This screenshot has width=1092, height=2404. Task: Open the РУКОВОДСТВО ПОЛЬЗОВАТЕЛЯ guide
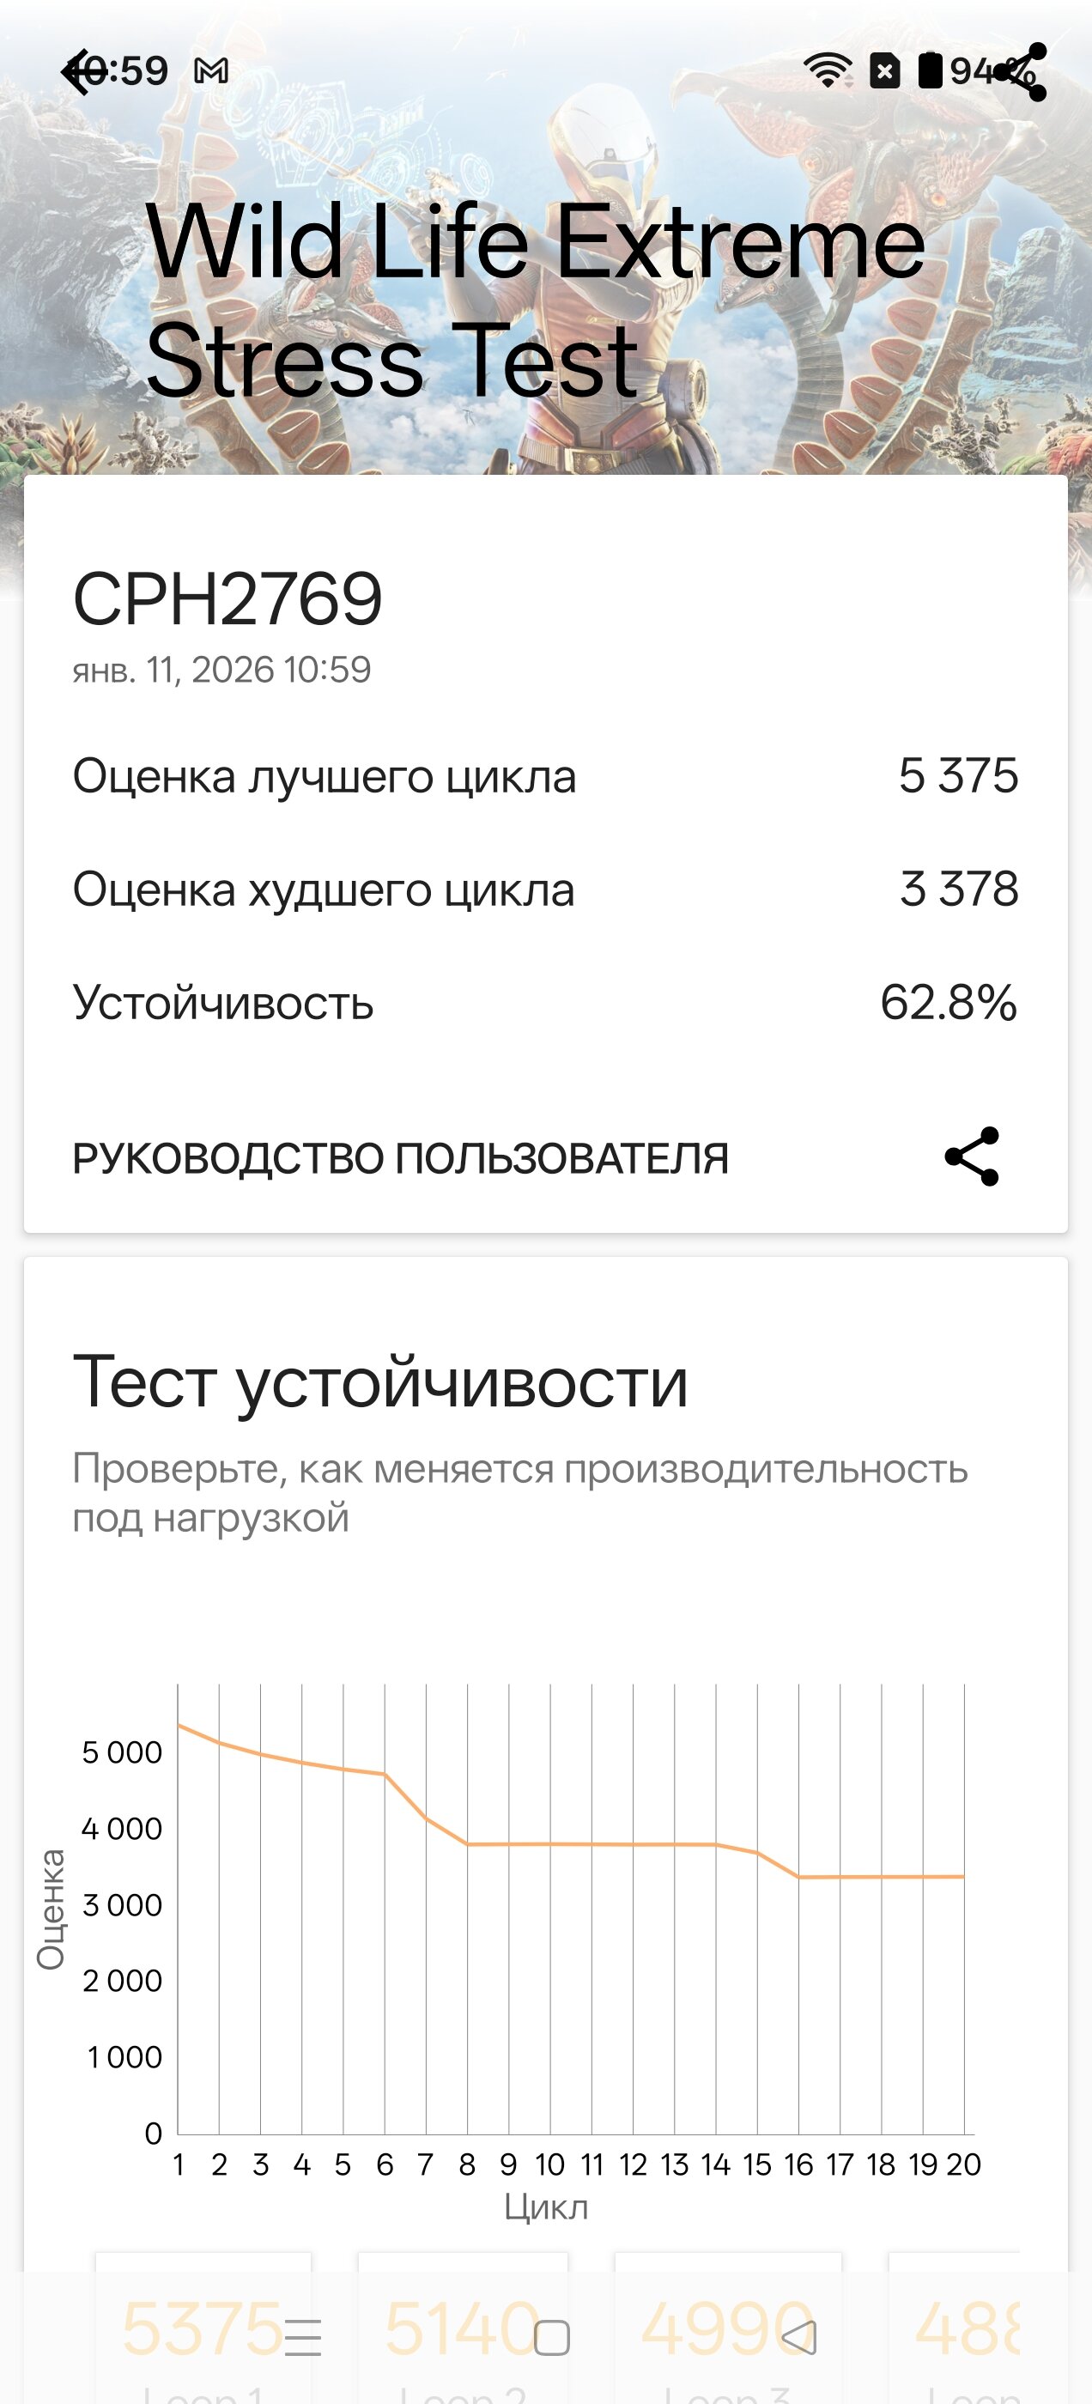pos(400,1158)
